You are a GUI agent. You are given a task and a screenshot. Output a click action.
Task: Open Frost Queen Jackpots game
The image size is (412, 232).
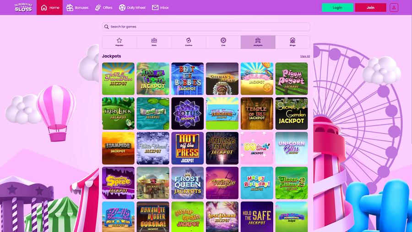click(188, 183)
